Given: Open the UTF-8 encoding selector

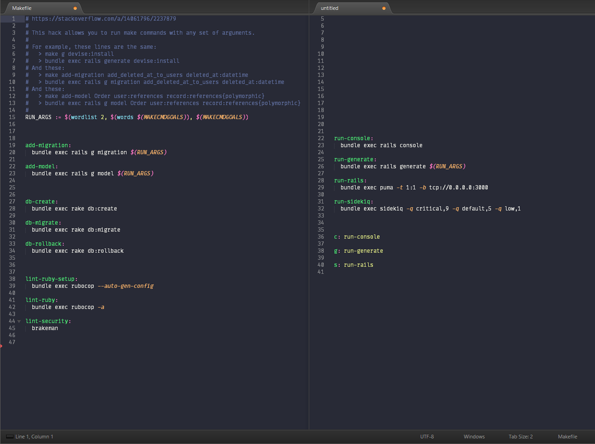Looking at the screenshot, I should [427, 437].
